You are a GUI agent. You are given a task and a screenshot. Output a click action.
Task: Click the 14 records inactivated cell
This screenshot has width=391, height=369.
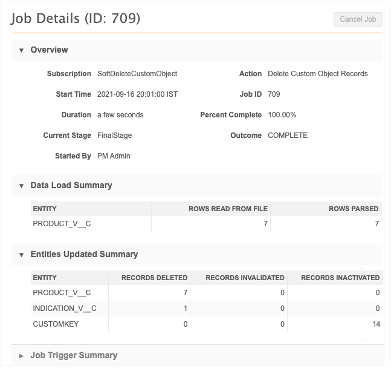click(375, 324)
